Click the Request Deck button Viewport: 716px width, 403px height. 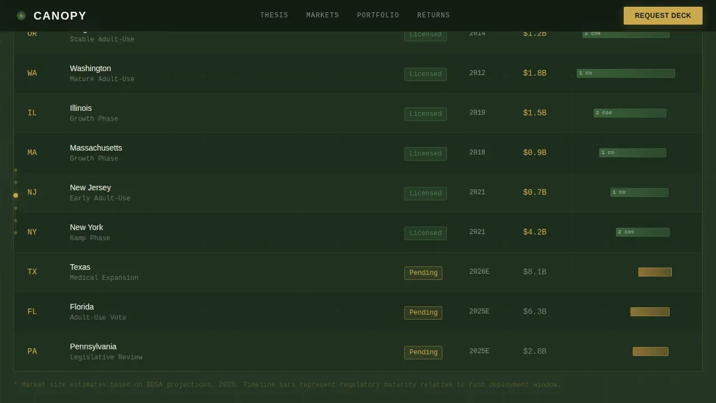click(x=663, y=16)
